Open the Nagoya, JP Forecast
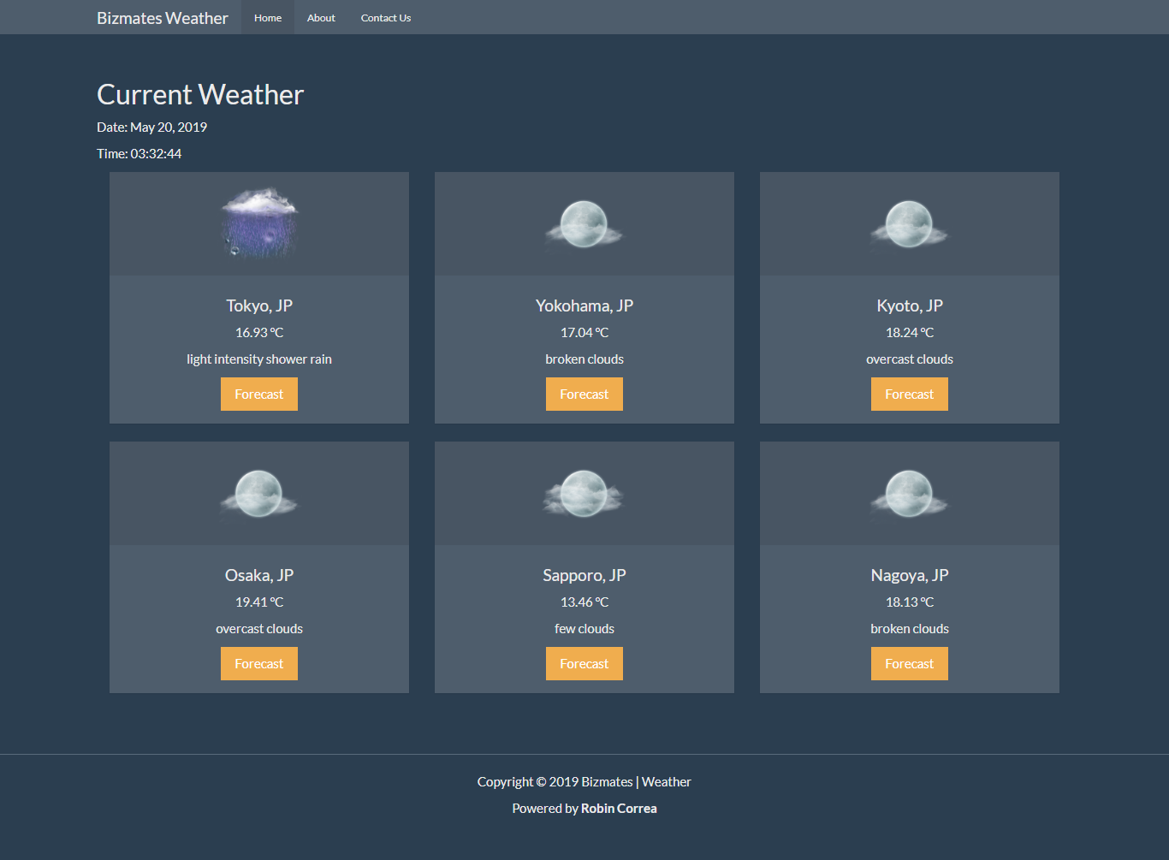The image size is (1169, 860). point(909,663)
